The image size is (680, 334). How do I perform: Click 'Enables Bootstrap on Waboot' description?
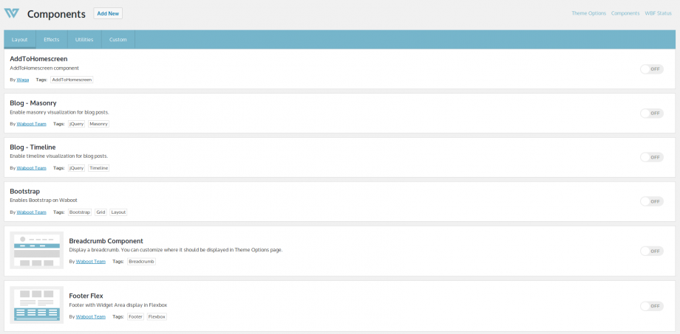44,201
